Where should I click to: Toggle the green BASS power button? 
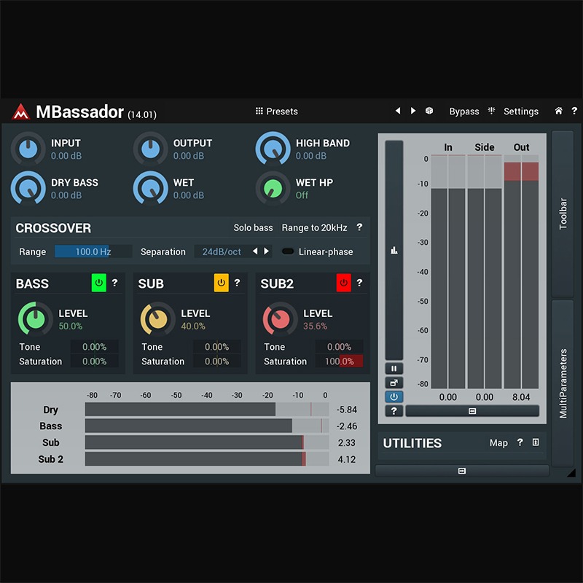[99, 283]
